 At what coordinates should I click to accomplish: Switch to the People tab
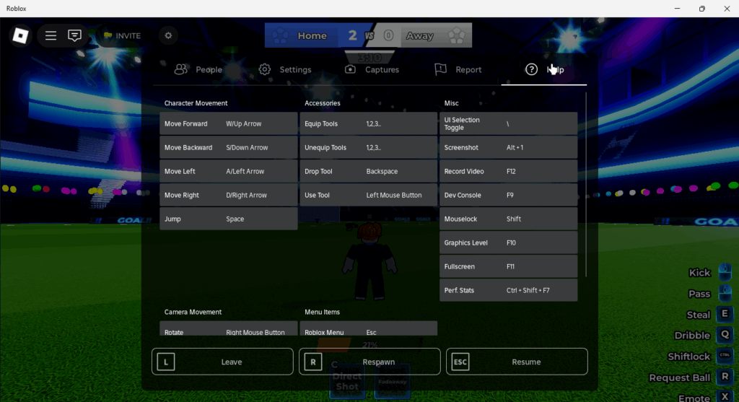(x=198, y=69)
